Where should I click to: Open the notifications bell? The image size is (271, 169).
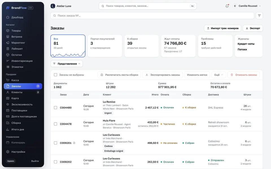pos(227,6)
